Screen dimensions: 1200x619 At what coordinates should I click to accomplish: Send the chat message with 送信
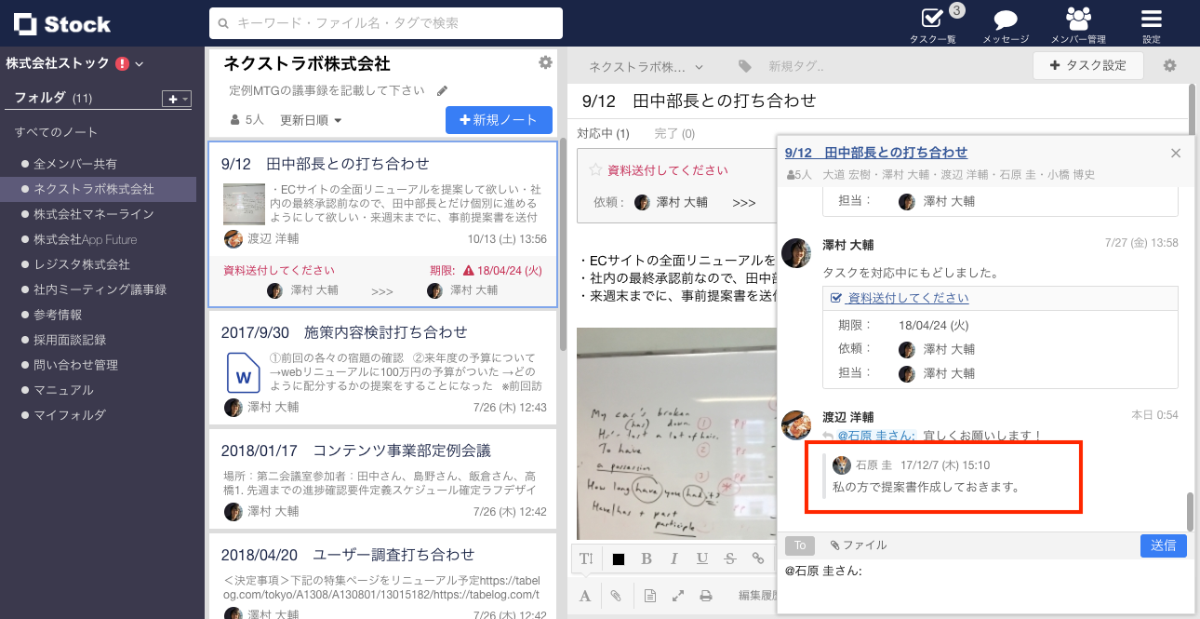1163,545
